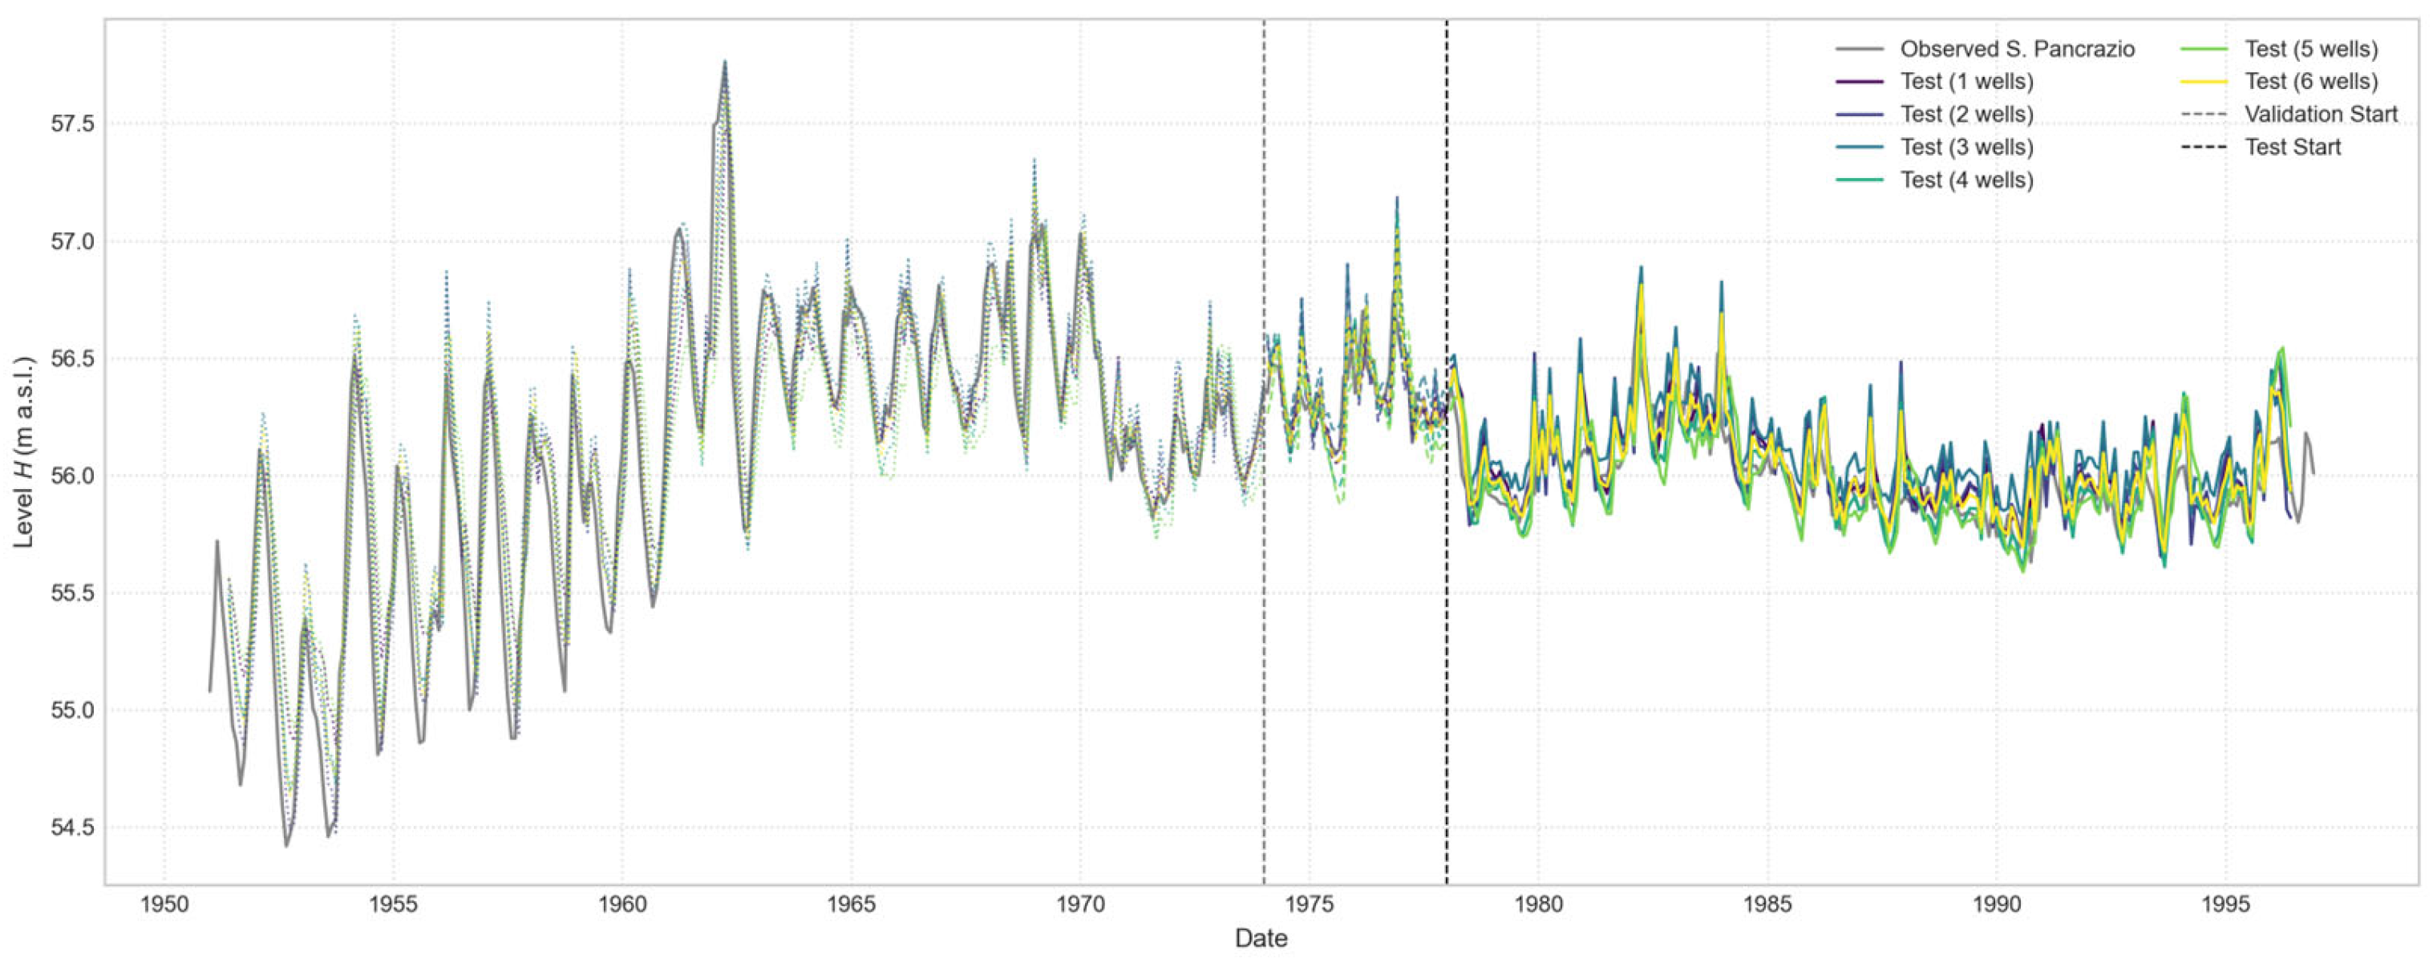Click the Test (5 wells) legend label
This screenshot has height=959, width=2433.
[2310, 49]
